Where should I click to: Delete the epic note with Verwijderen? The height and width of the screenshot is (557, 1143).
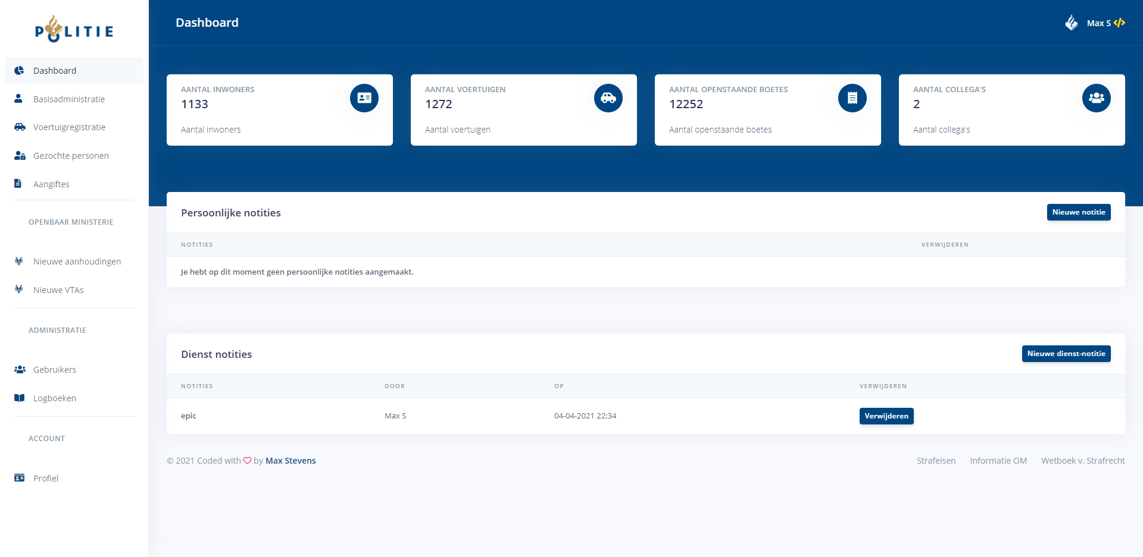tap(886, 416)
